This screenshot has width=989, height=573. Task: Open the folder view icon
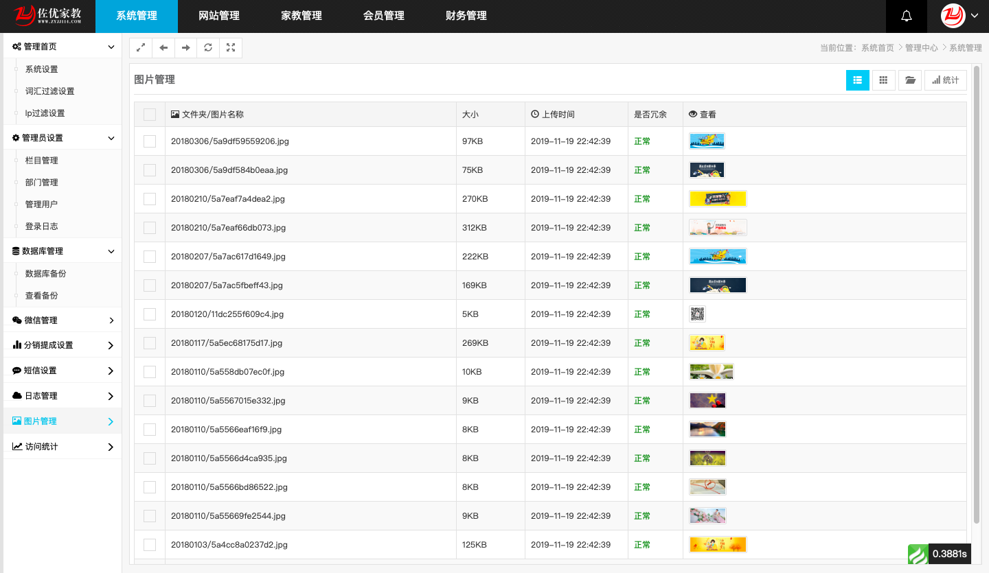tap(910, 80)
